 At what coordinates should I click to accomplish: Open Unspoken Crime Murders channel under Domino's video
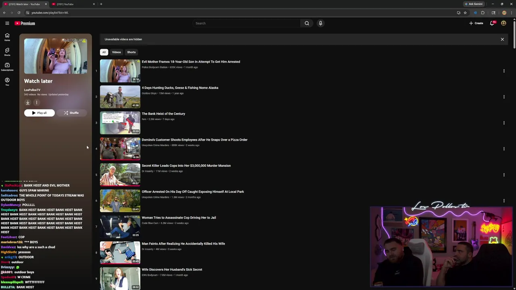(x=156, y=145)
